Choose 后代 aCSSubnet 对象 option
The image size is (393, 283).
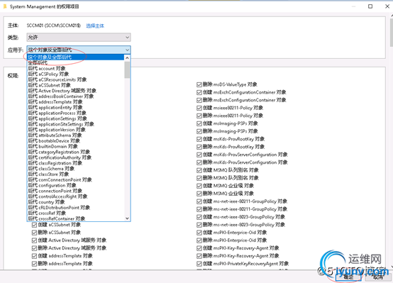pyautogui.click(x=75, y=85)
